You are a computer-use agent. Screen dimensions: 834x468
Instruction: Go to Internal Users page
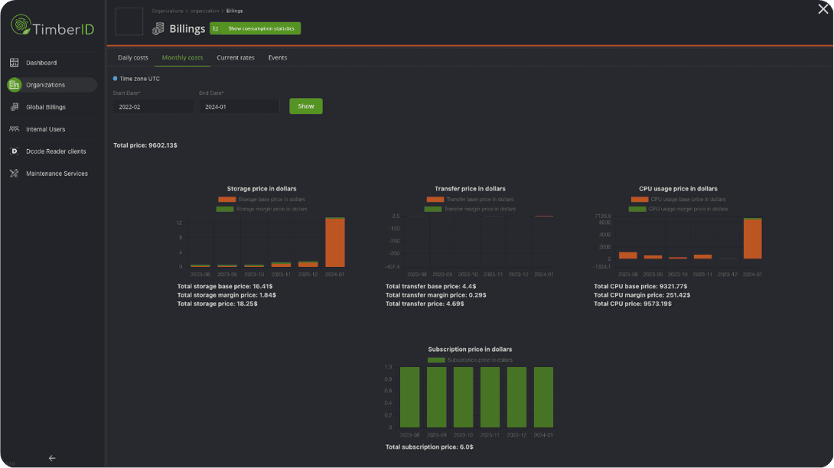pos(46,129)
